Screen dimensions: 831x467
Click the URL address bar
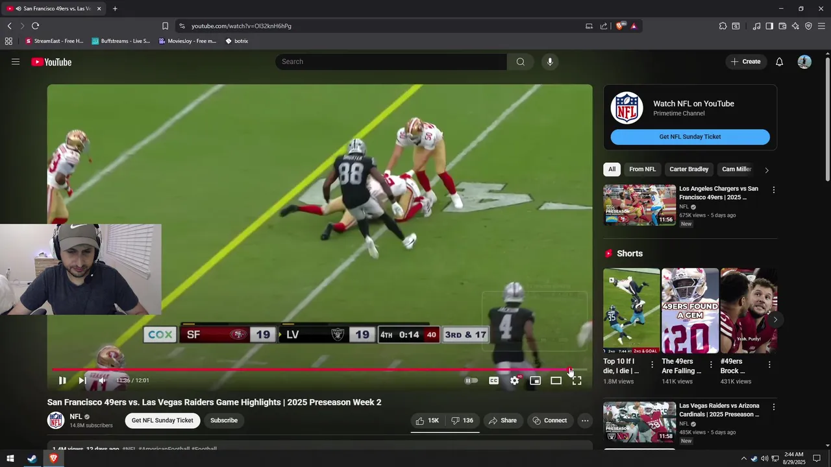[383, 26]
